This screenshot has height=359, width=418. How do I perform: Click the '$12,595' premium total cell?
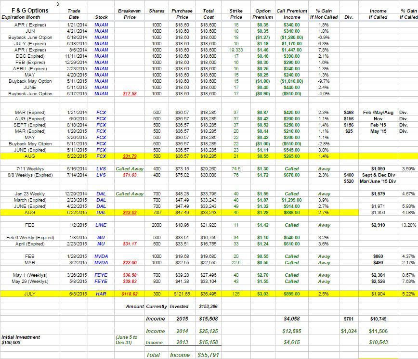(292, 331)
